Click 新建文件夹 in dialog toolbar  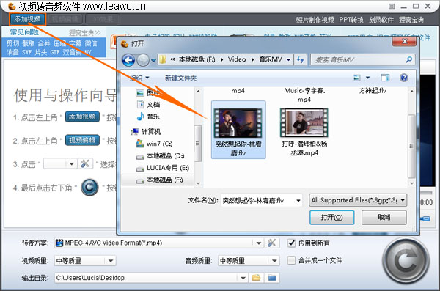180,78
